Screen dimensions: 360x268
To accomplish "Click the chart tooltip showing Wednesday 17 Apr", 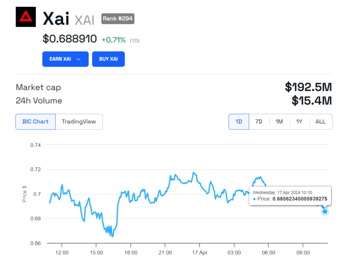I will tap(290, 195).
